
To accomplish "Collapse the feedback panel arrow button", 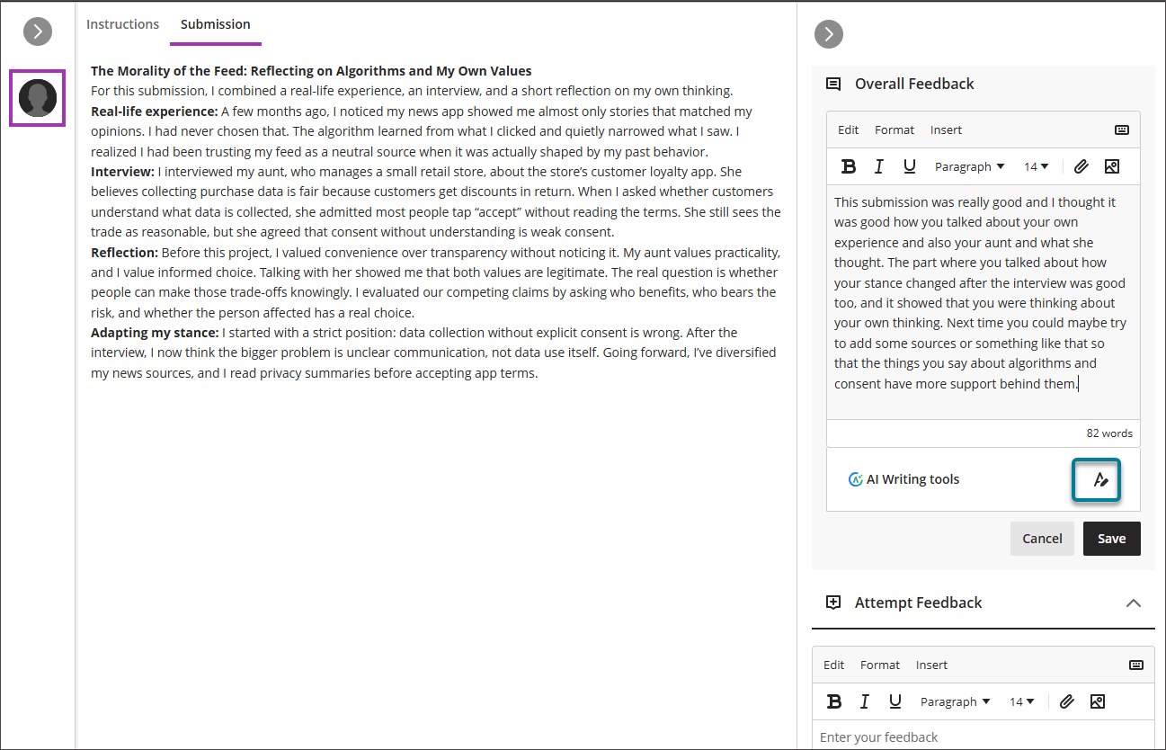I will (x=829, y=34).
